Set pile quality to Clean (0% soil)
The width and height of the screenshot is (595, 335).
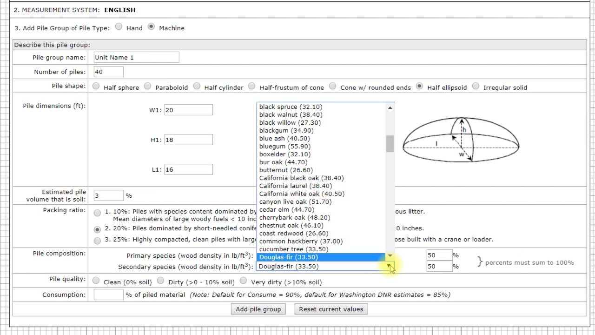(96, 281)
